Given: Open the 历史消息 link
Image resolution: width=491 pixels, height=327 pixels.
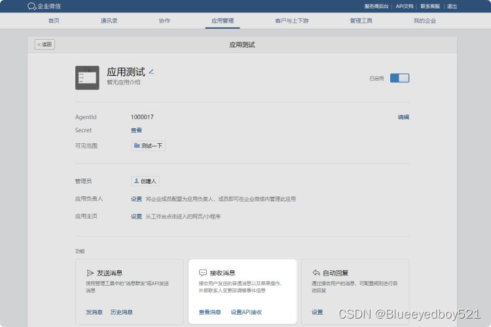Looking at the screenshot, I should click(x=122, y=313).
